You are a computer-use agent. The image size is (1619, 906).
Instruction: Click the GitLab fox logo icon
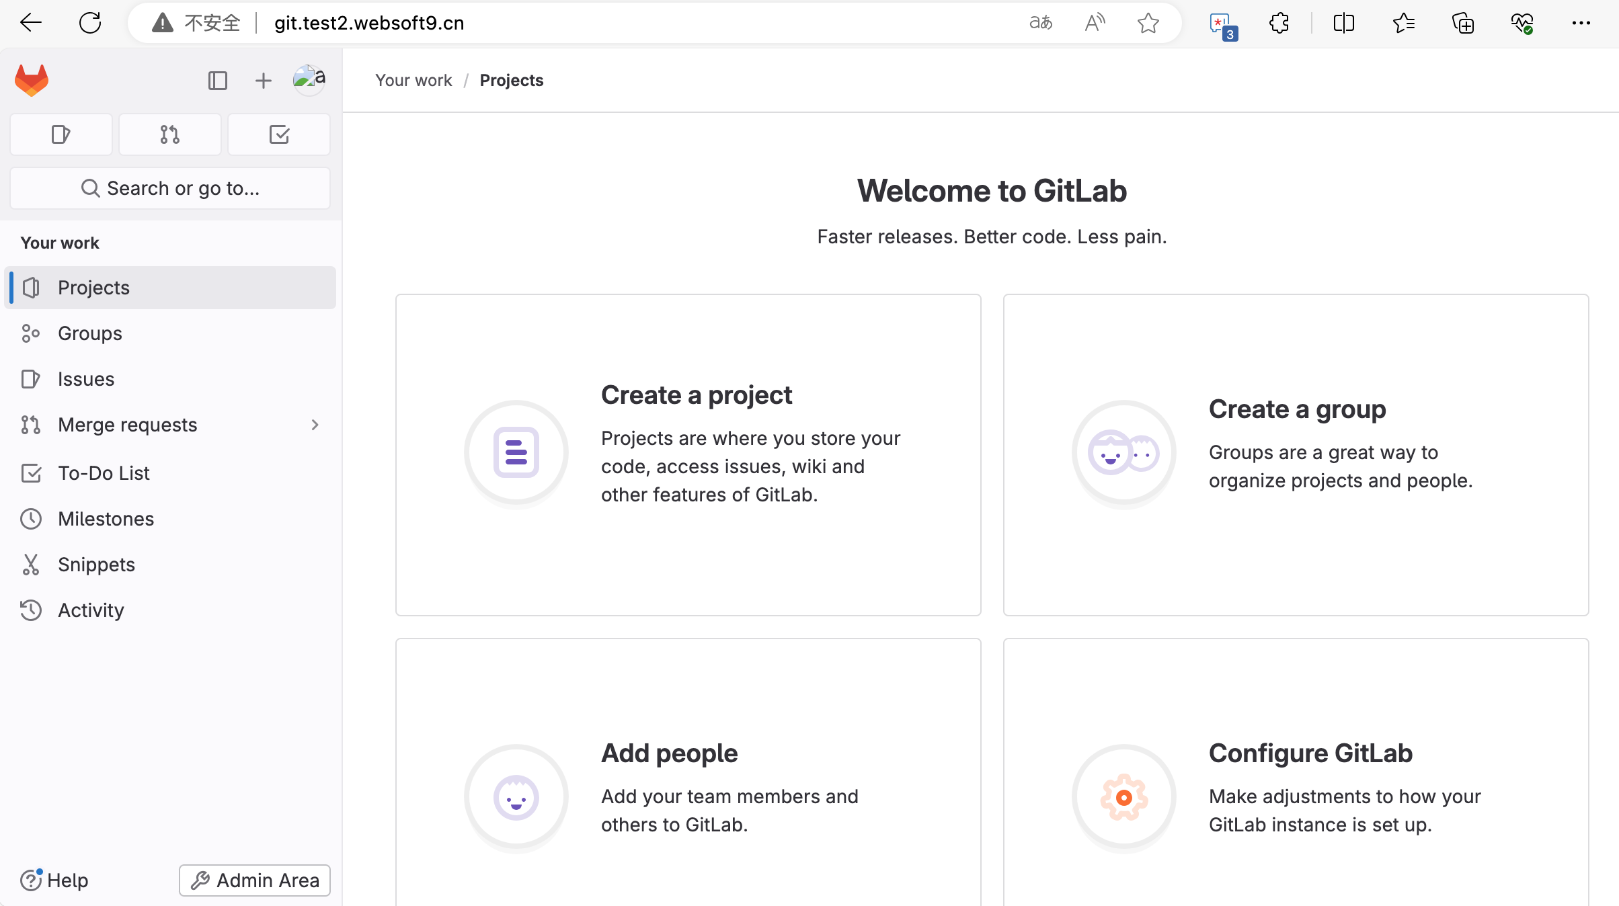click(31, 80)
